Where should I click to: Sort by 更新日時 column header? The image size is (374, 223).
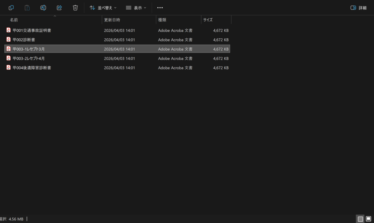tap(112, 20)
